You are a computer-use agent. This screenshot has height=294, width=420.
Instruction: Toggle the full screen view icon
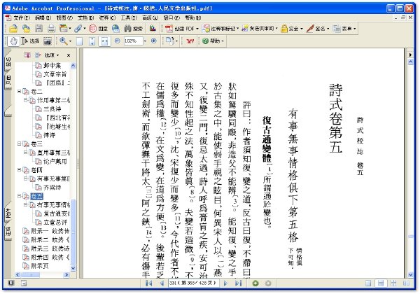(x=11, y=283)
